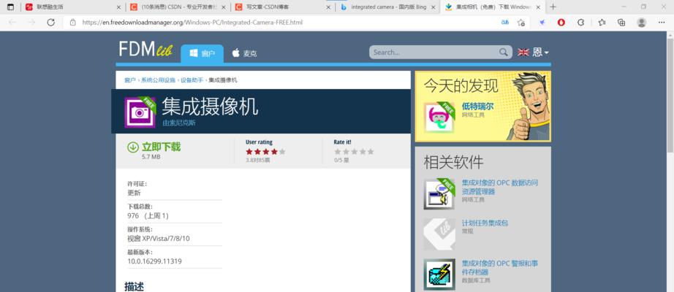Click the 低特瑞尔 app icon in today's discovery

[x=439, y=117]
